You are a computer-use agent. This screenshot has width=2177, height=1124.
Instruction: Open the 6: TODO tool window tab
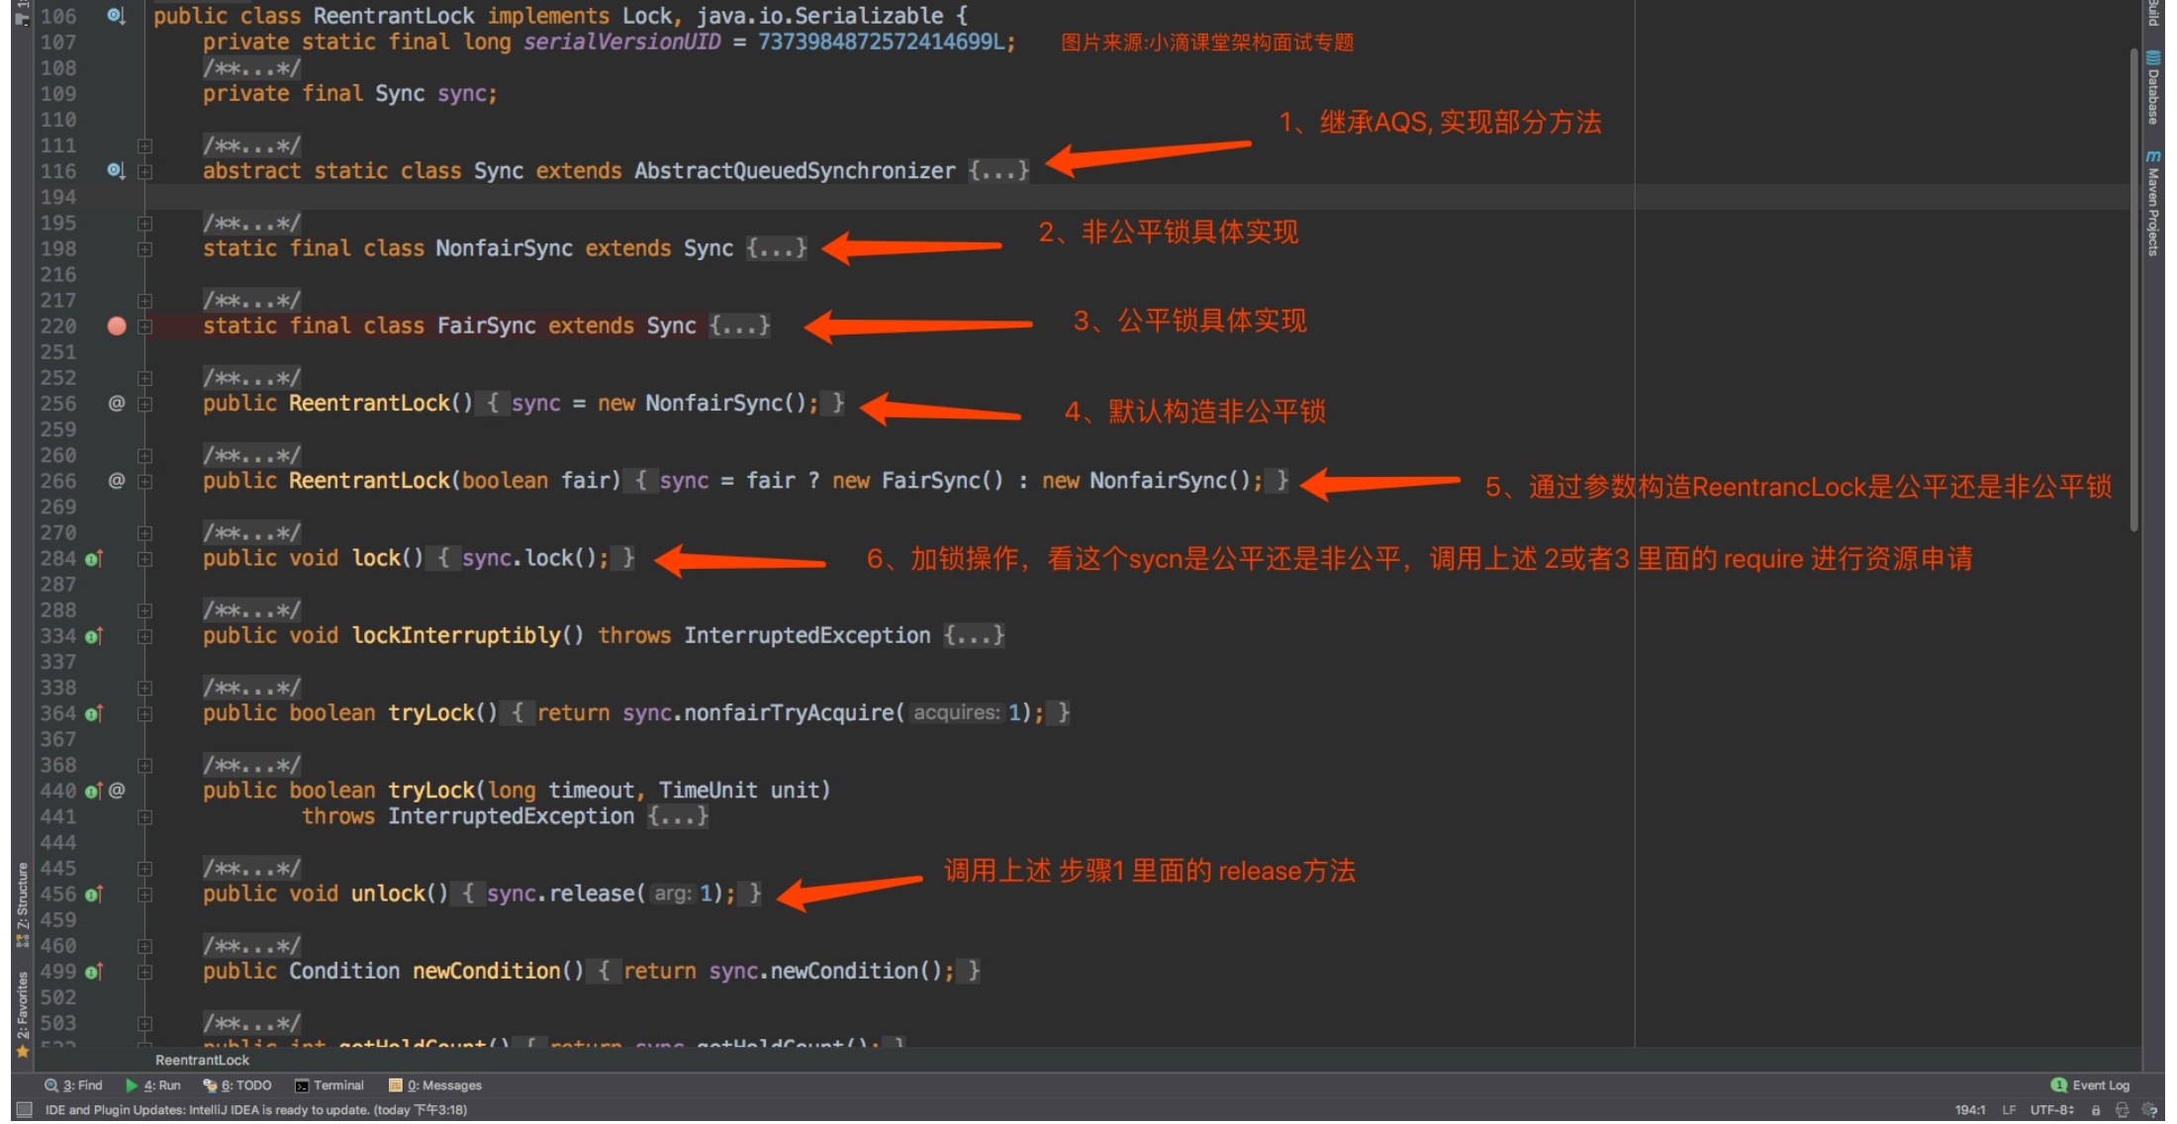[237, 1084]
